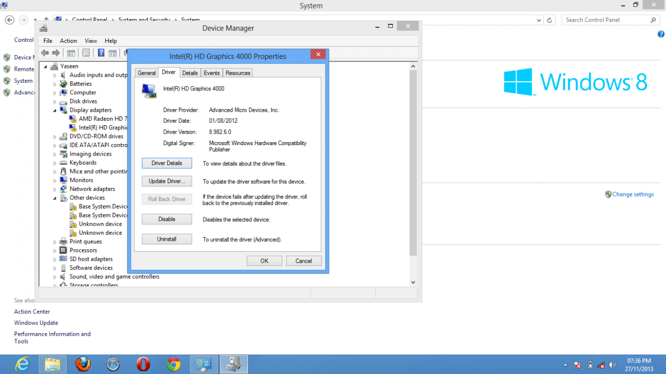
Task: Switch to the Details tab
Action: tap(190, 73)
